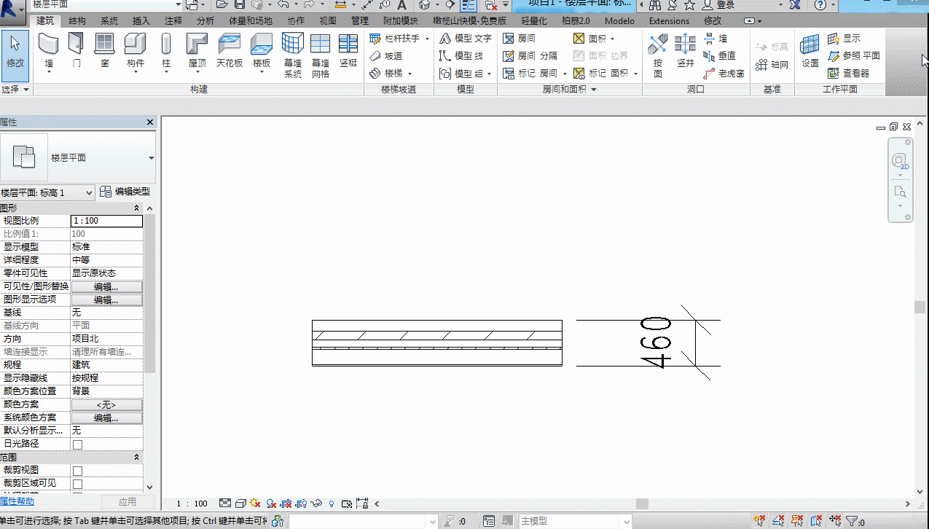The image size is (929, 529).
Task: Select the Ramp (坡道) tool
Action: click(x=386, y=55)
